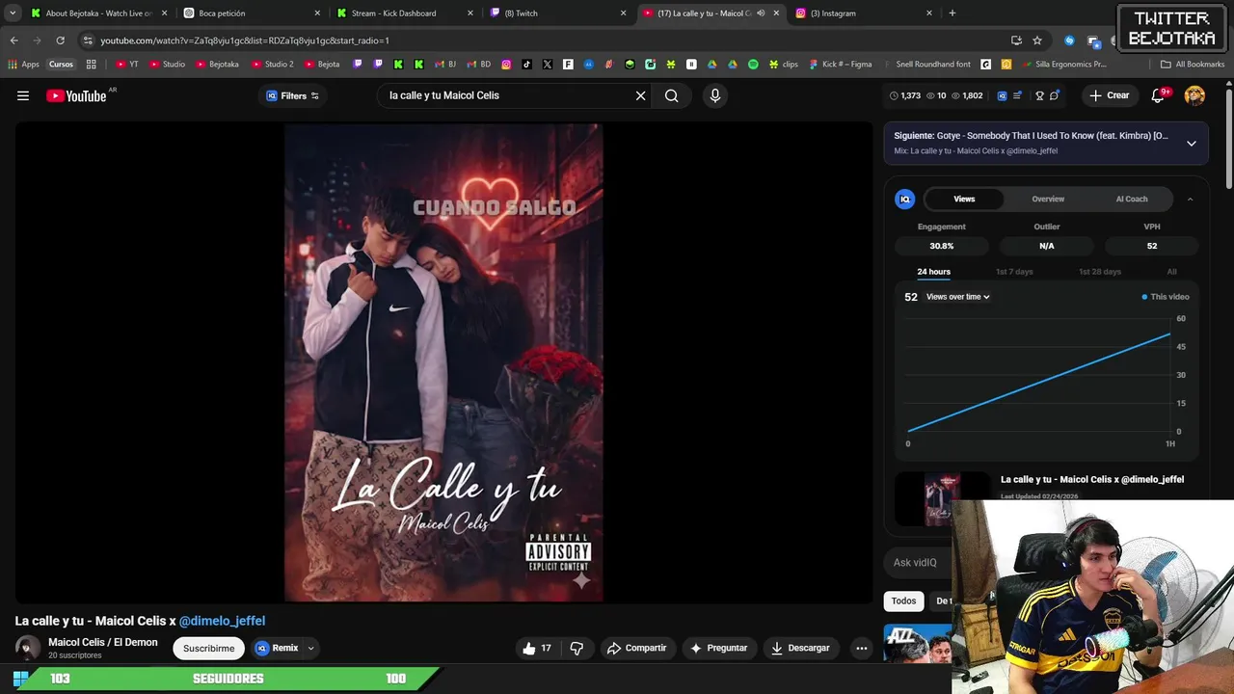
Task: Expand the Siguiente mix playlist chevron
Action: point(1192,143)
